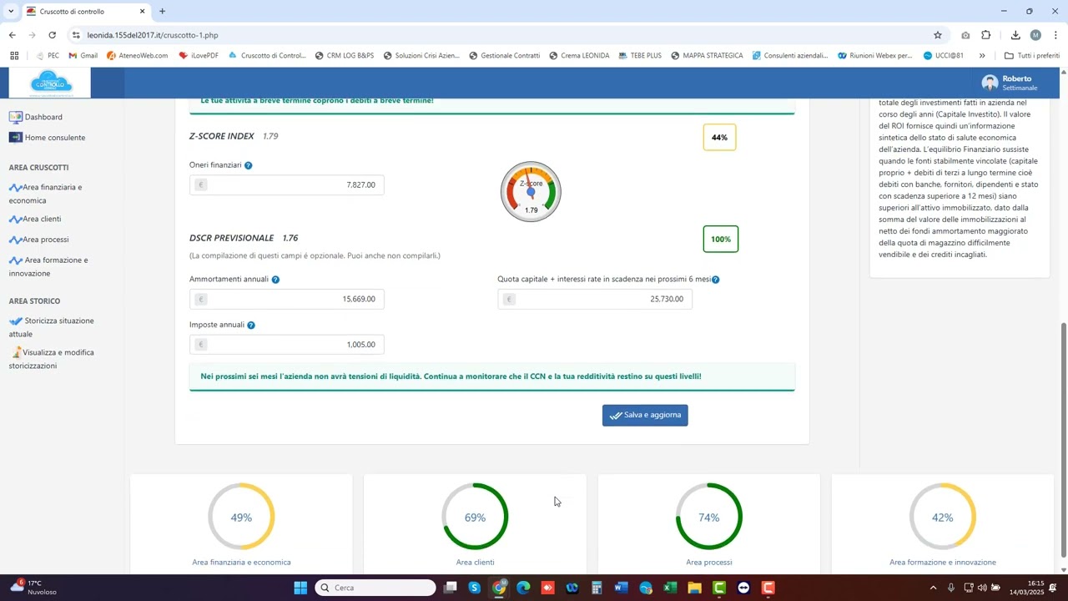Click help icon next to Oneri finanziari

(248, 165)
